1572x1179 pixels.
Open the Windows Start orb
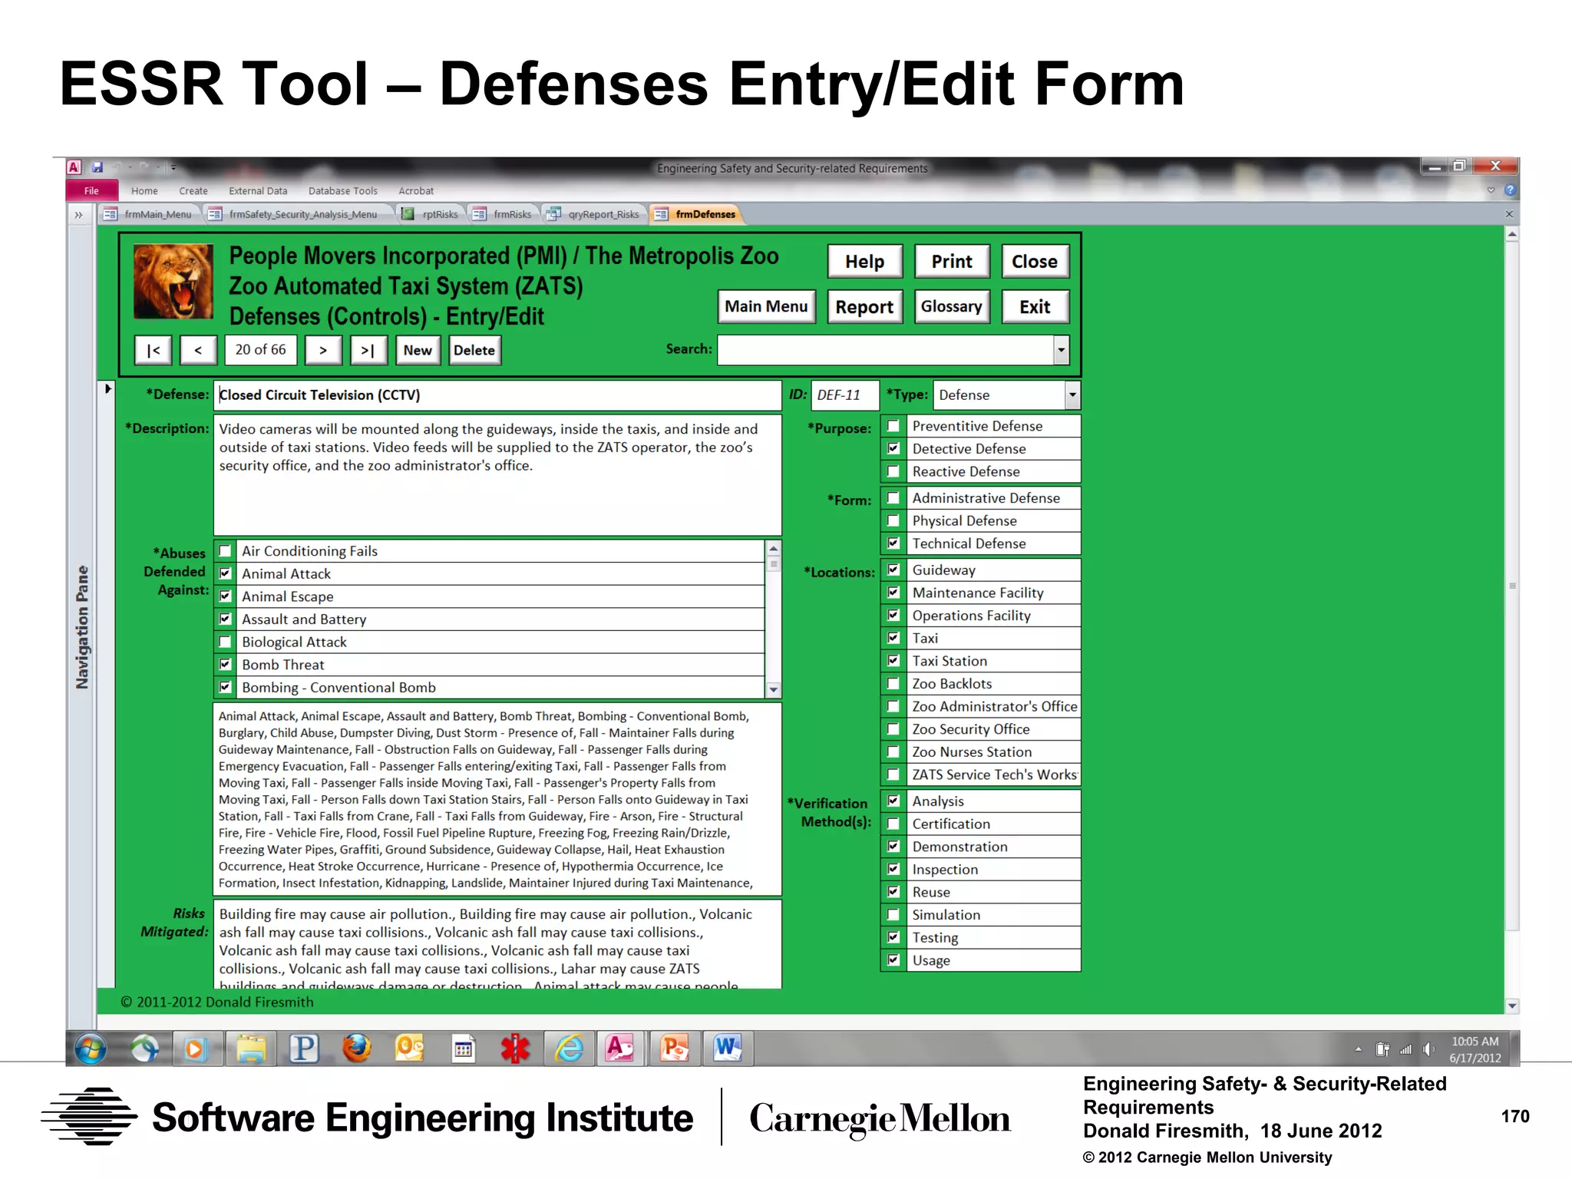coord(91,1049)
